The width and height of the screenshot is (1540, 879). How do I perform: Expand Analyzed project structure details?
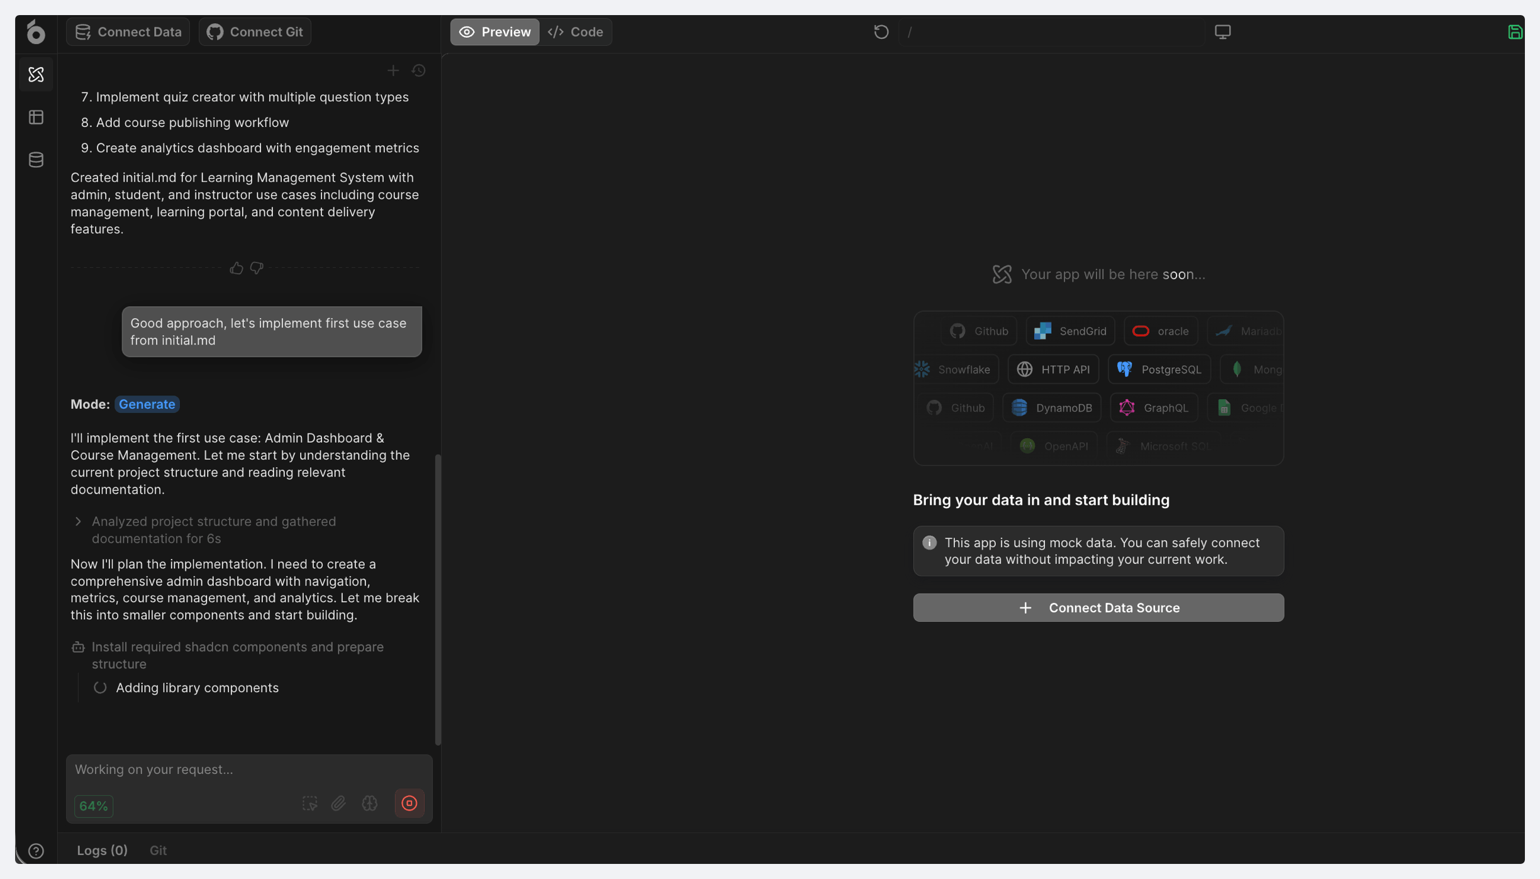coord(78,521)
